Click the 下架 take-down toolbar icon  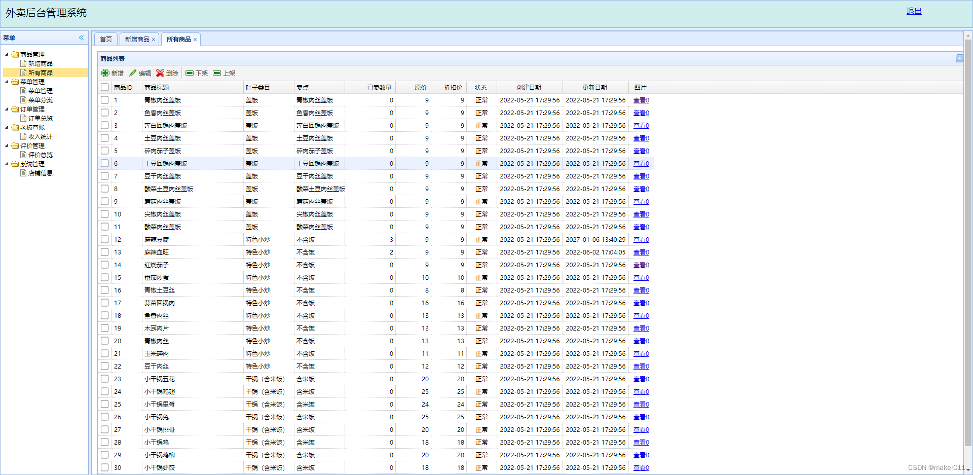click(x=190, y=73)
